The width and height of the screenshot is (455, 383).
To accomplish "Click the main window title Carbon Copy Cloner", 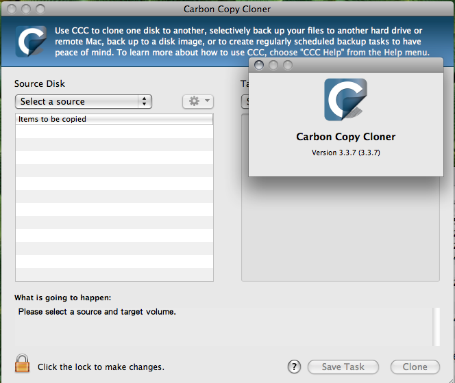I will pyautogui.click(x=227, y=9).
